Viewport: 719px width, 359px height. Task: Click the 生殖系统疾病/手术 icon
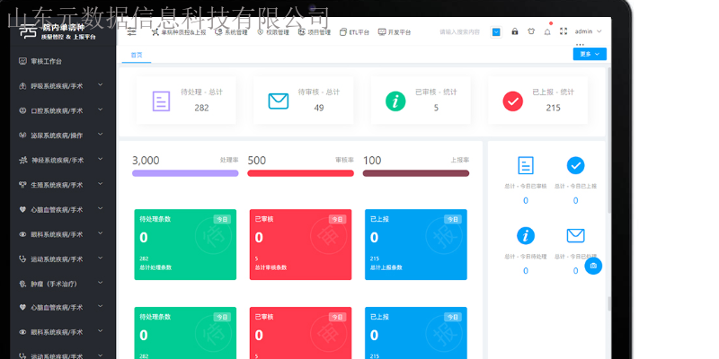tap(22, 185)
